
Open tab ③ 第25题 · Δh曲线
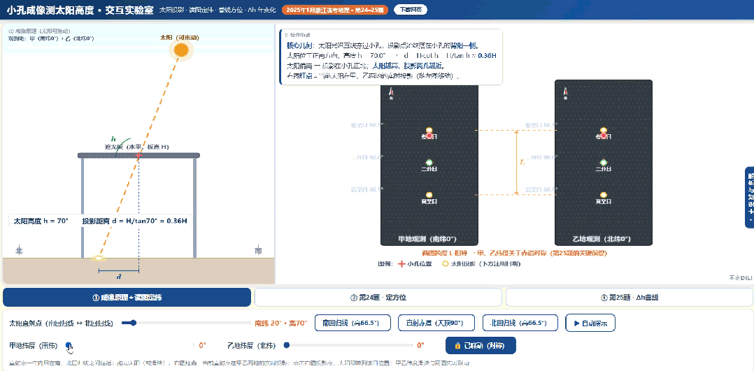[630, 298]
